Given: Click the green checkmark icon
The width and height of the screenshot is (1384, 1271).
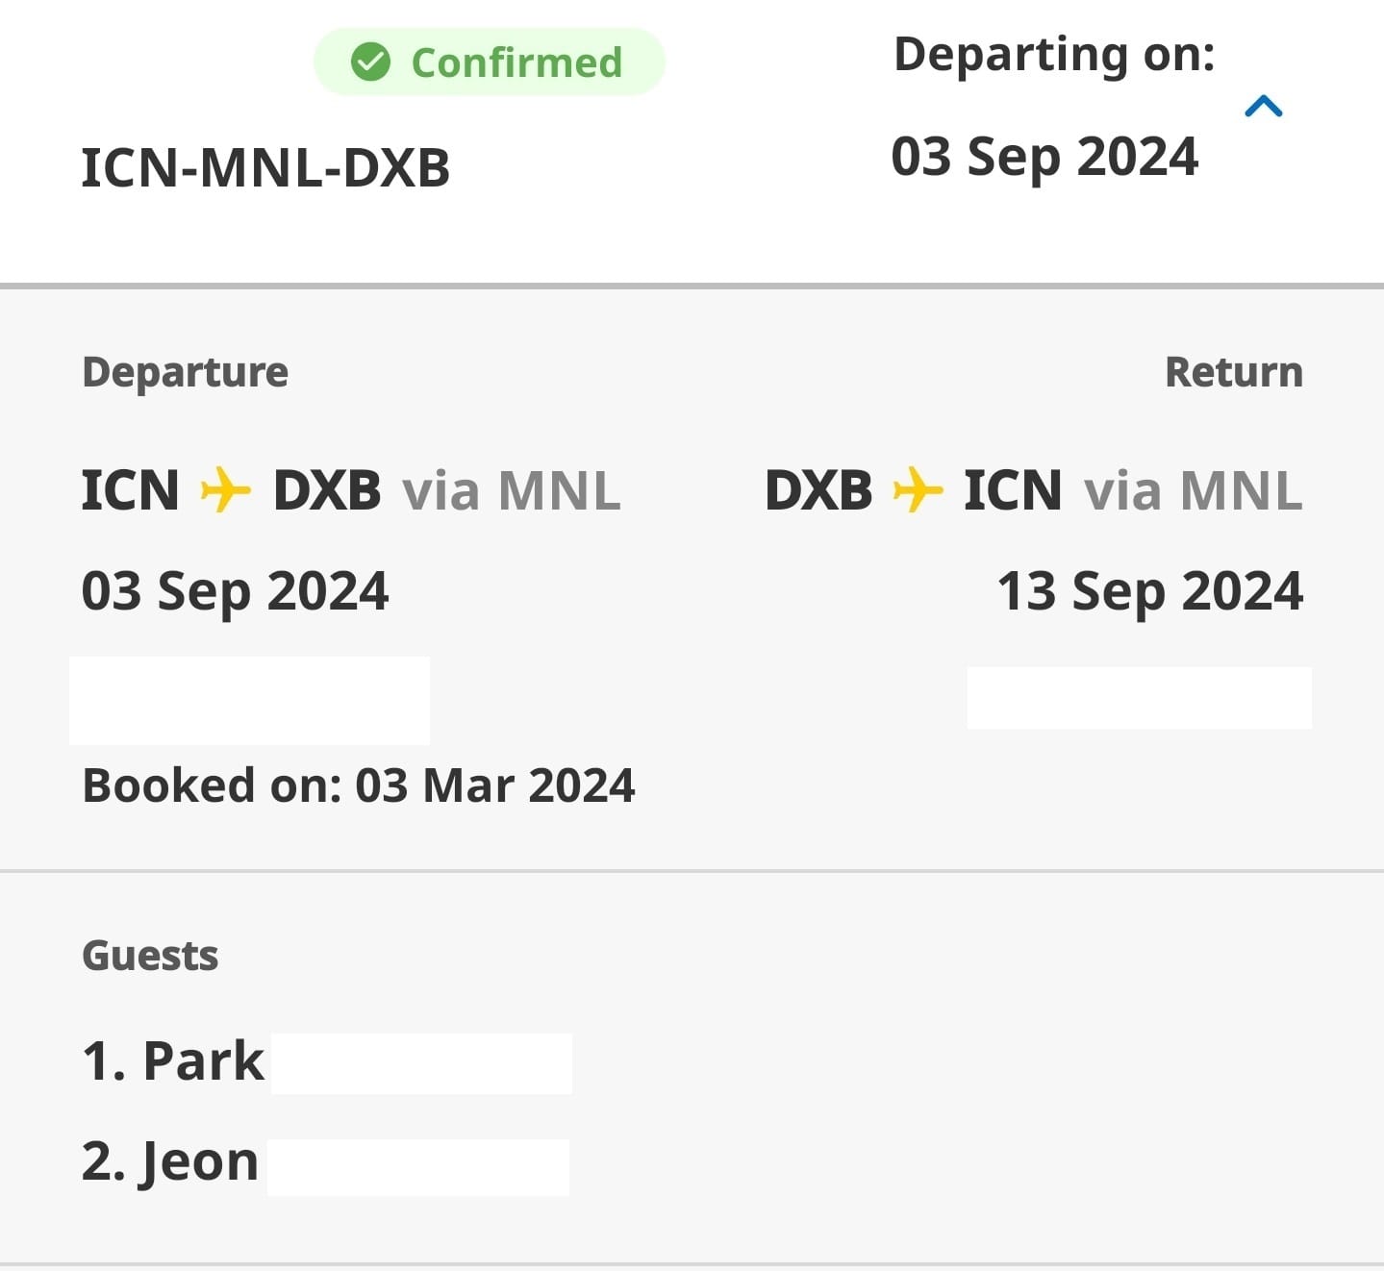Looking at the screenshot, I should coord(370,62).
